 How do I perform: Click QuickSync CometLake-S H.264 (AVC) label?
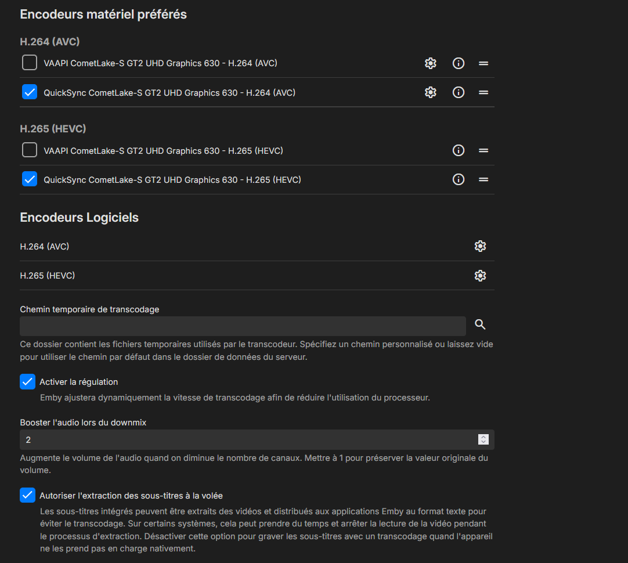169,92
